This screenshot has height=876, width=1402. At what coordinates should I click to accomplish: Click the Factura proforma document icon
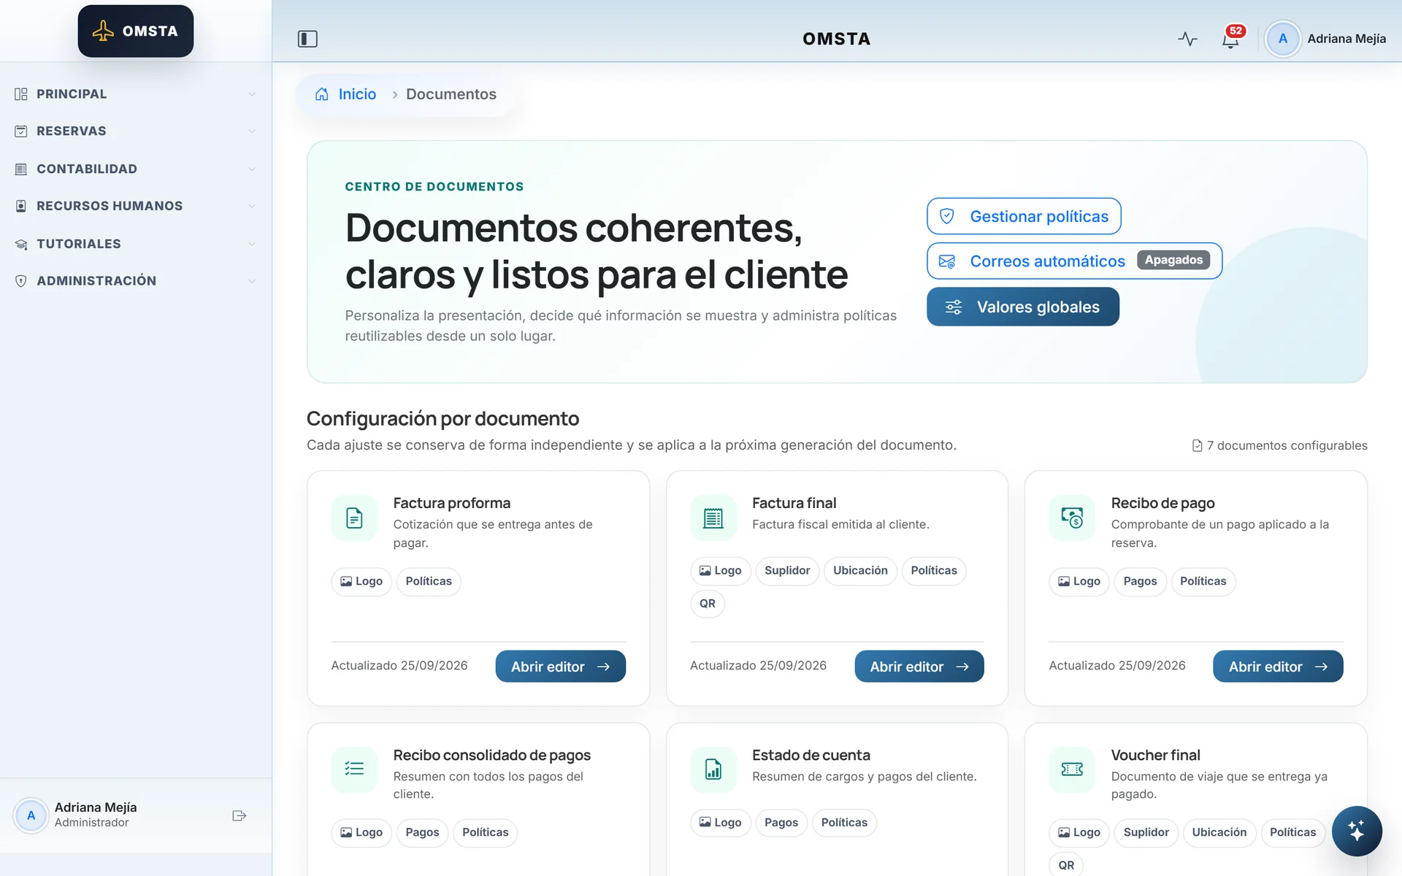pyautogui.click(x=354, y=518)
